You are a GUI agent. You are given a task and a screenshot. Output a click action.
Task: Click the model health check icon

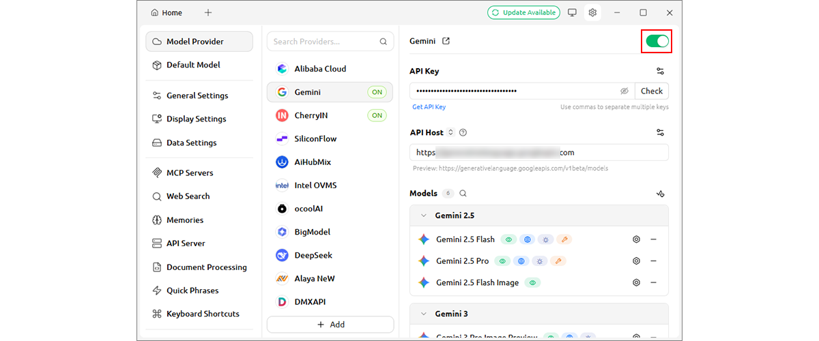[x=660, y=194]
